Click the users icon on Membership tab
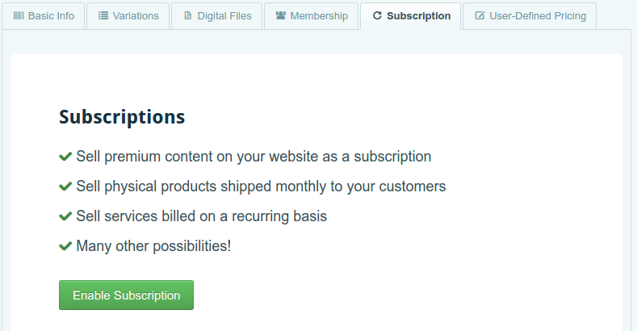637x331 pixels. tap(281, 16)
